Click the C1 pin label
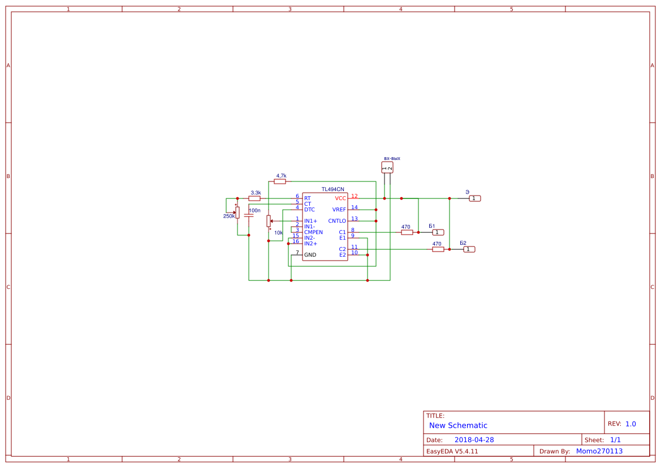The height and width of the screenshot is (468, 661). 342,232
